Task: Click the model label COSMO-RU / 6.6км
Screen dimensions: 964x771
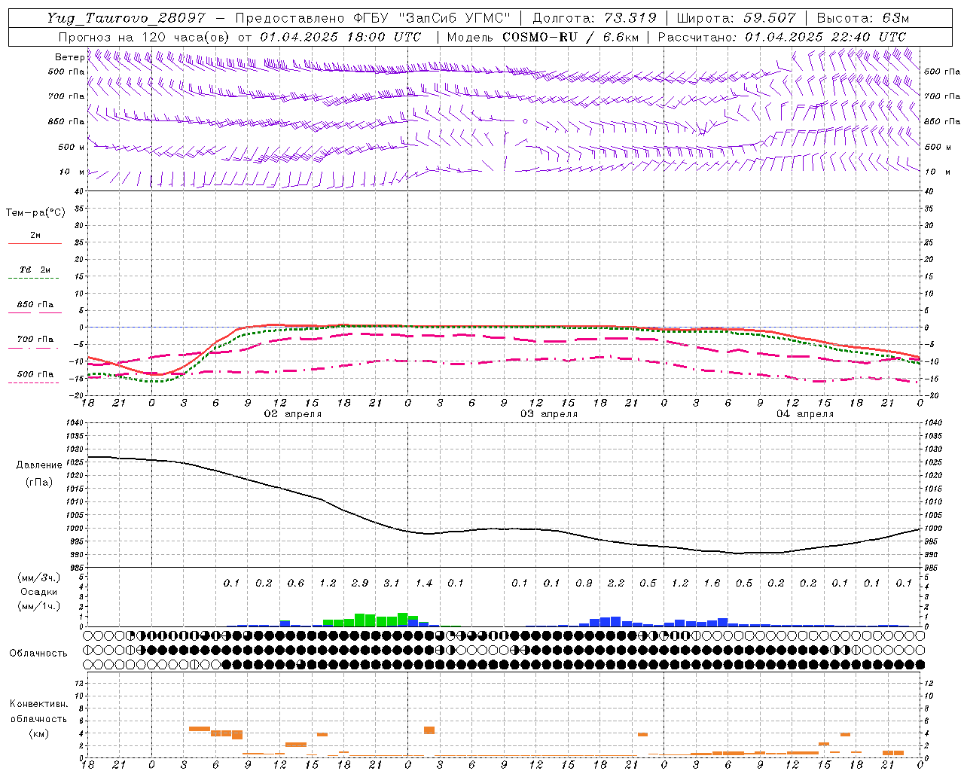Action: point(571,37)
